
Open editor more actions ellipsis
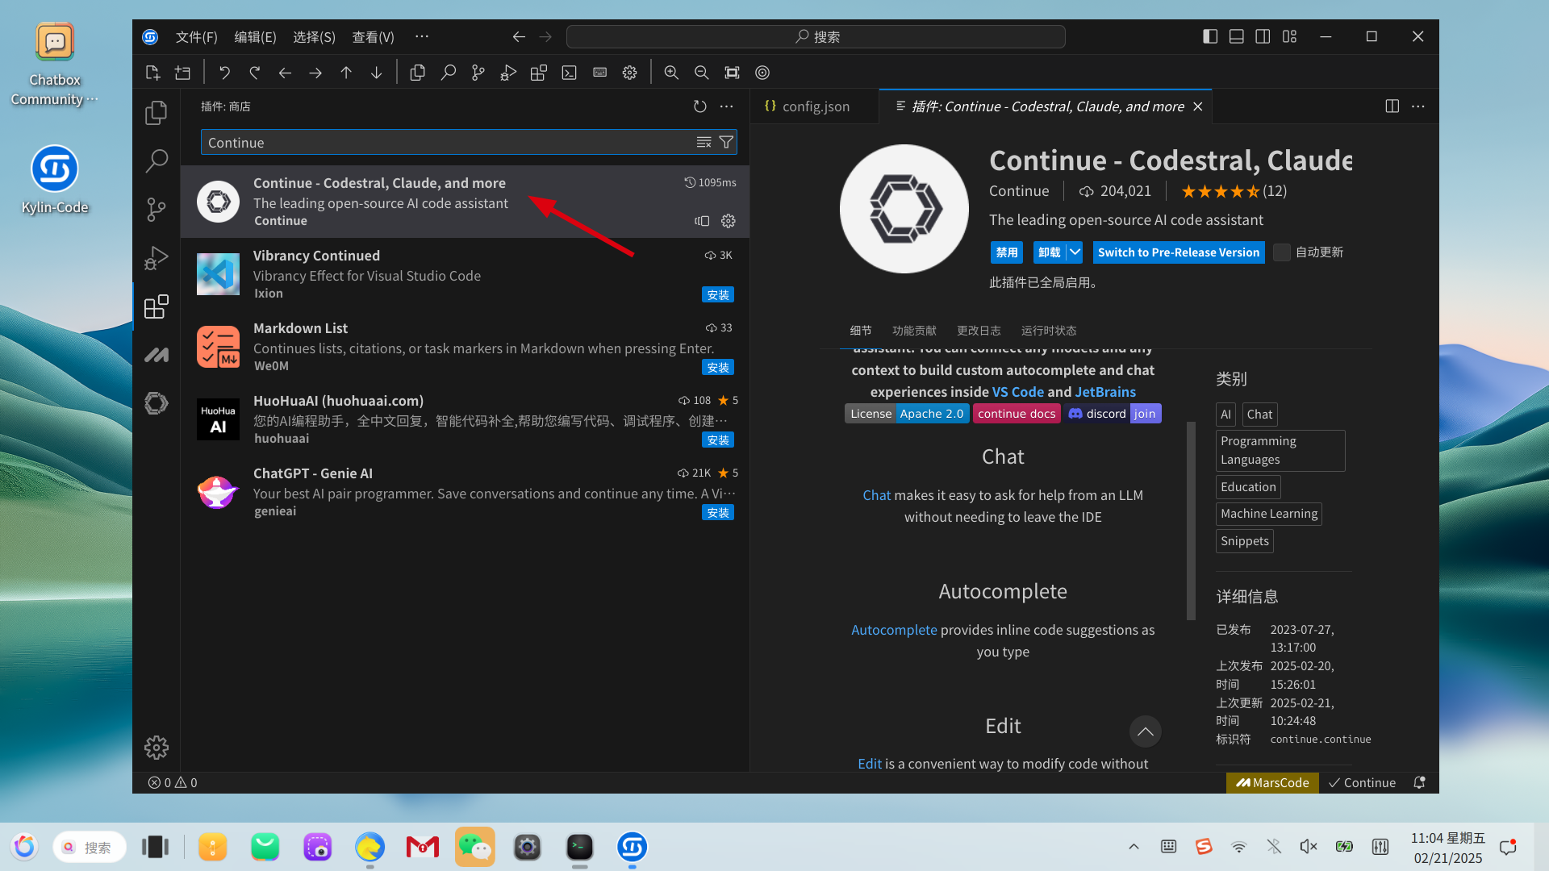1418,106
